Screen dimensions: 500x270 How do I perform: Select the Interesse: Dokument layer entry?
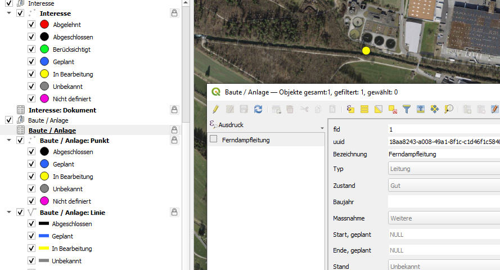point(62,110)
